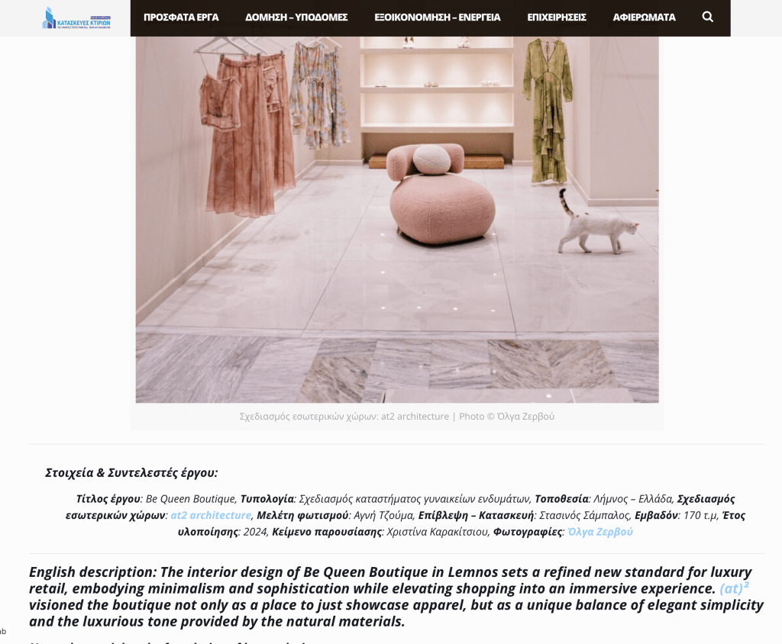Click the boutique interior photo
Screen dimensions: 782x644
tap(397, 219)
